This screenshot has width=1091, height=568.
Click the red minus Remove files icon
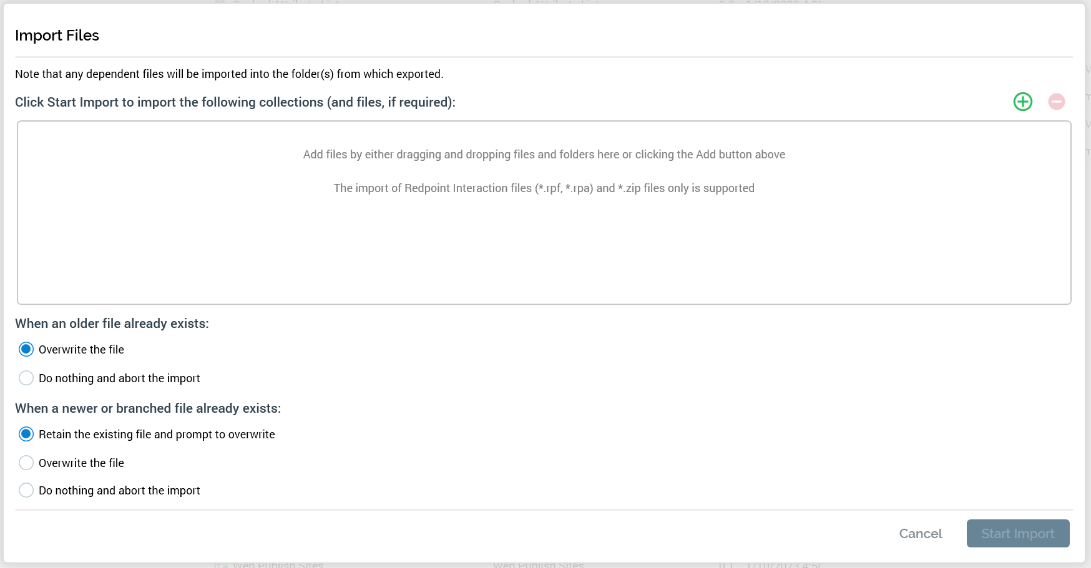(1056, 102)
